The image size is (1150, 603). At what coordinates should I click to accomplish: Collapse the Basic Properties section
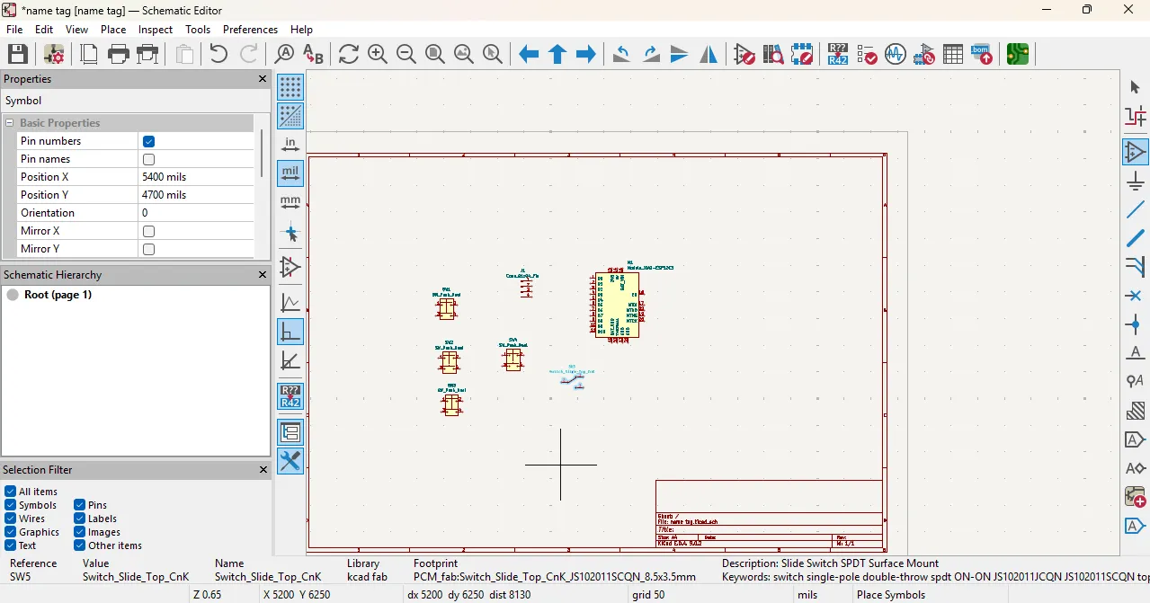pyautogui.click(x=10, y=123)
